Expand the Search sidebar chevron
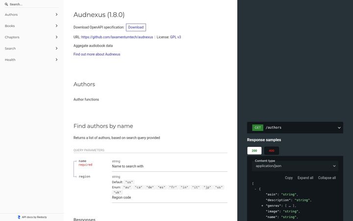Image resolution: width=353 pixels, height=221 pixels. click(56, 48)
